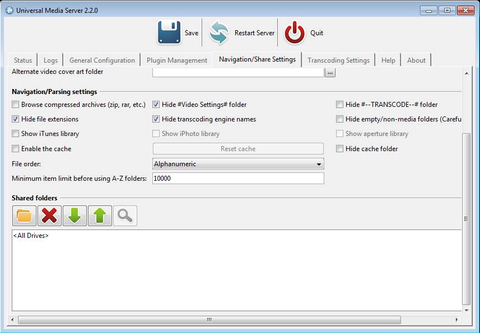Click the Universal Media Server title icon
The image size is (480, 333).
10,10
